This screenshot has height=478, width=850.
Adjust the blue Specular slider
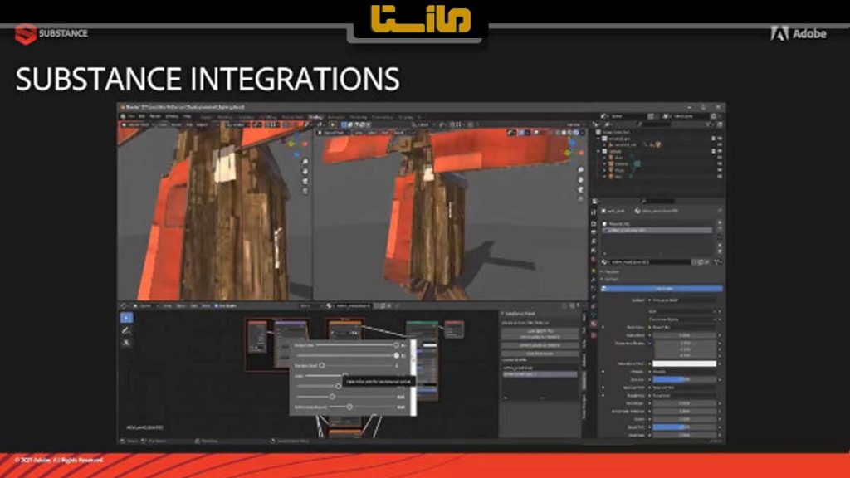685,379
